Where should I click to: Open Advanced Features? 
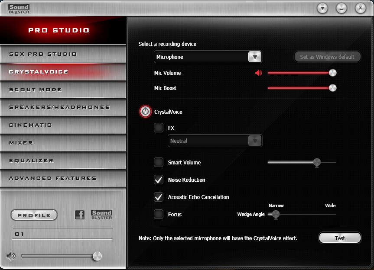click(x=63, y=178)
